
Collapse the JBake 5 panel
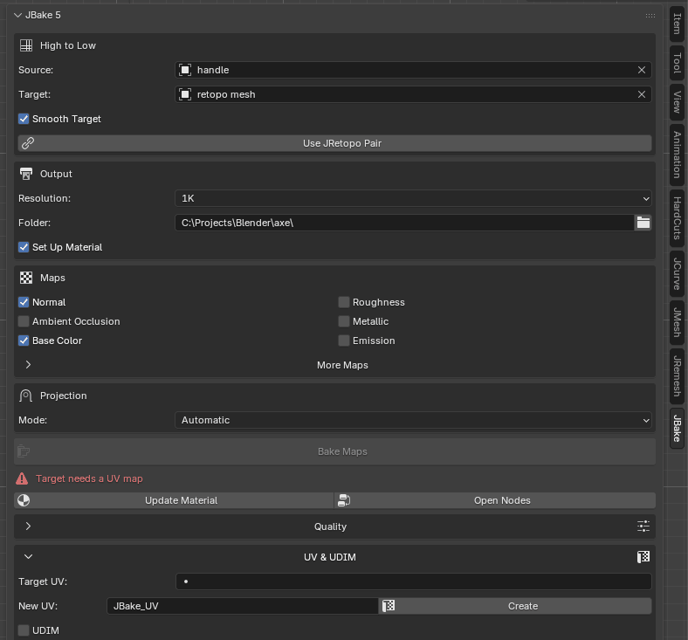click(x=18, y=16)
